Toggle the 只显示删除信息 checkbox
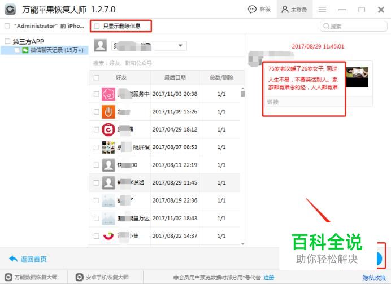Image resolution: width=391 pixels, height=284 pixels. click(x=97, y=26)
